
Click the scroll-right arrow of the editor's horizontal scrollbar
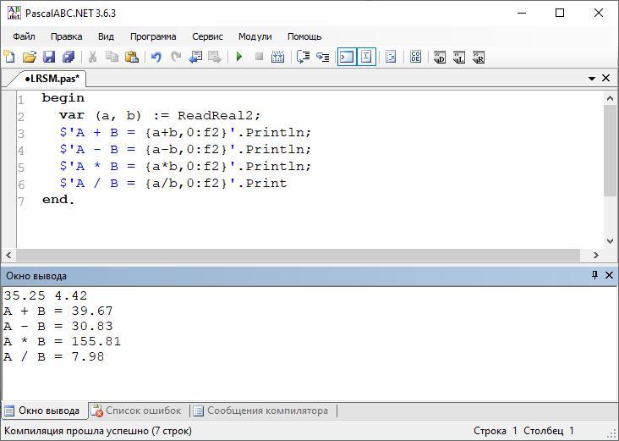(595, 255)
